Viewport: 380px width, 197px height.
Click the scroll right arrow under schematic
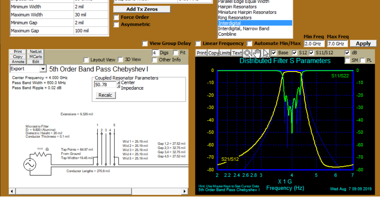pyautogui.click(x=185, y=191)
